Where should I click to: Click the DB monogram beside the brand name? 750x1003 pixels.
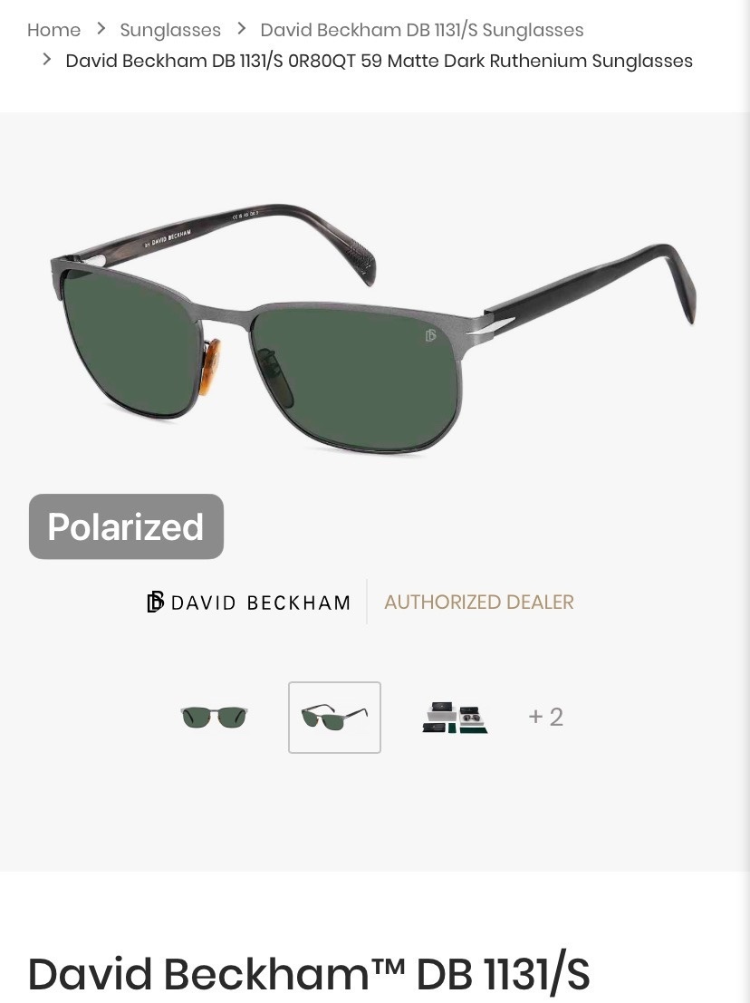[155, 602]
